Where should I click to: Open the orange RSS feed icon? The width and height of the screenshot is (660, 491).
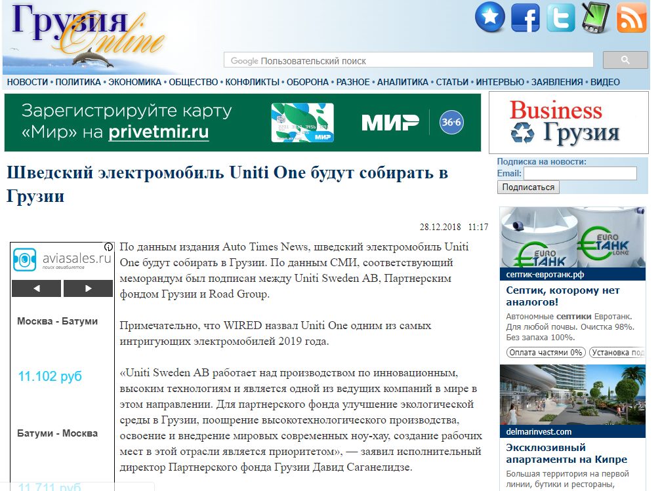(x=631, y=18)
